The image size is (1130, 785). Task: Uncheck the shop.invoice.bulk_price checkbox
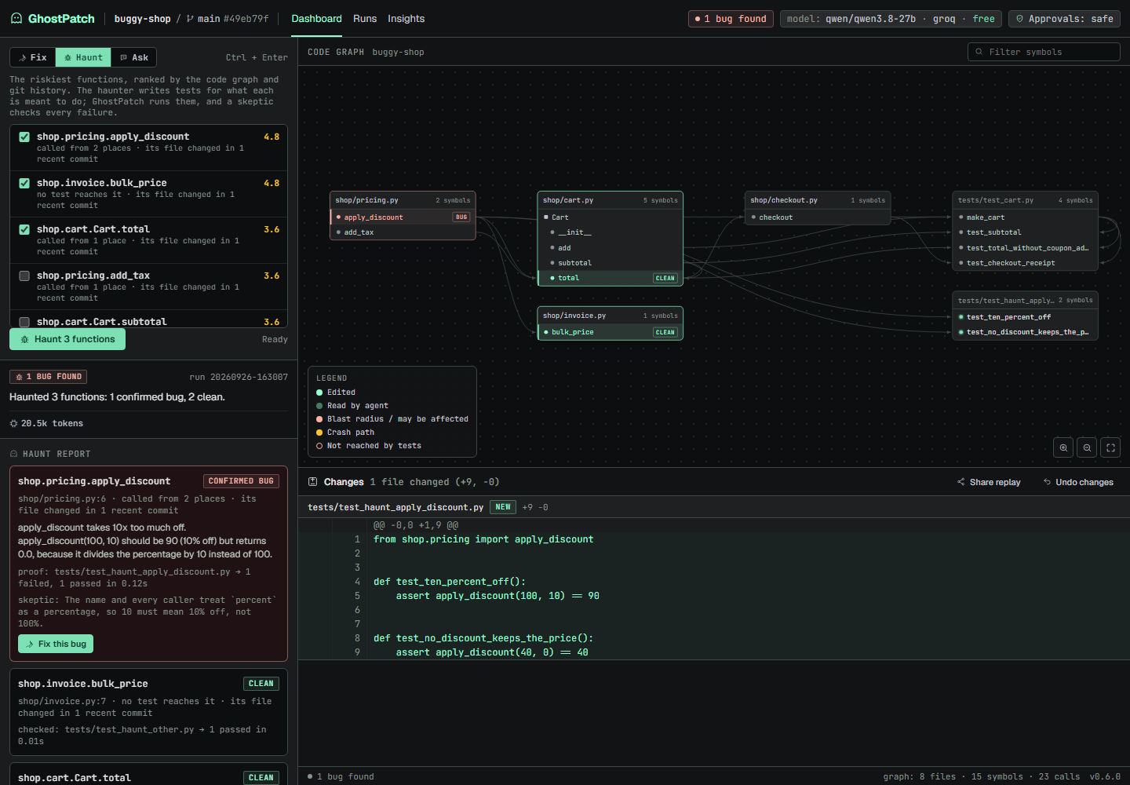[24, 183]
